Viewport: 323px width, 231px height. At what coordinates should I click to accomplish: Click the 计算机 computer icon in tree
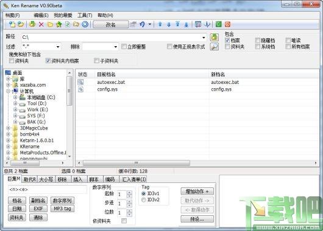[x=15, y=91]
